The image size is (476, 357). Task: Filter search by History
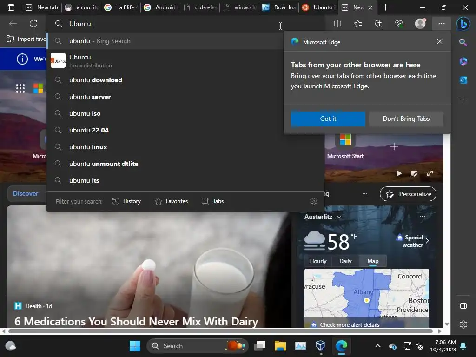(x=126, y=201)
